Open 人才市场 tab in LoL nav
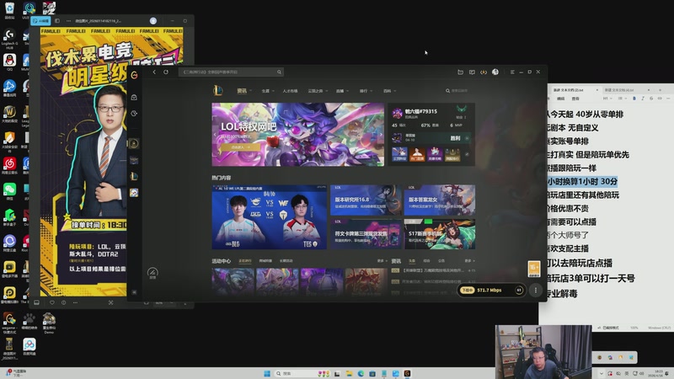This screenshot has height=379, width=674. (290, 91)
